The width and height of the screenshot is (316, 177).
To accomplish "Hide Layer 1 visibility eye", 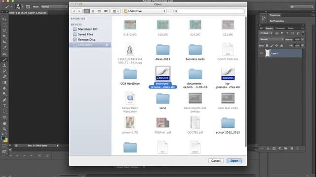I will [x=261, y=54].
